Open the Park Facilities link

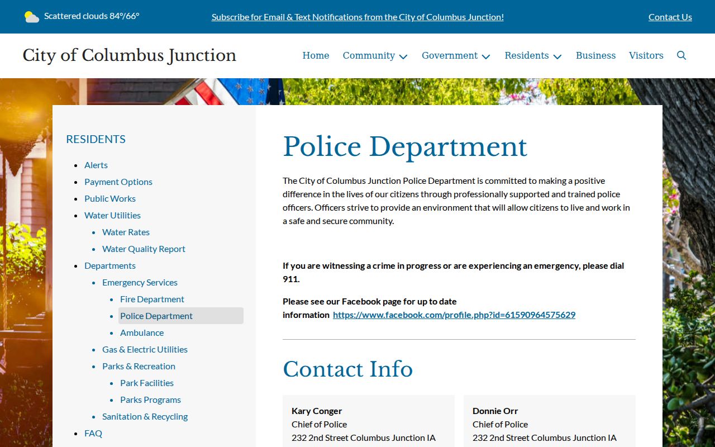pyautogui.click(x=147, y=383)
